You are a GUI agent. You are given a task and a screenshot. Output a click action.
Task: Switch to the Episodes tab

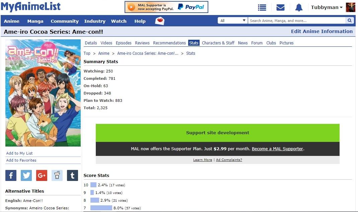(124, 43)
